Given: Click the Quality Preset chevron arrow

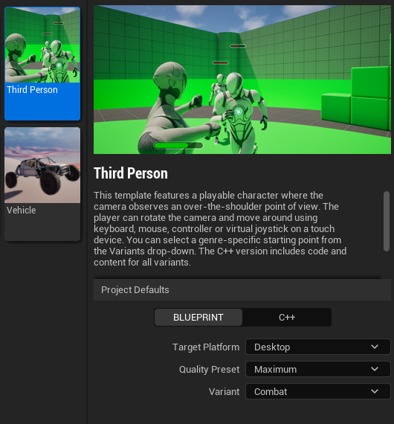Looking at the screenshot, I should pyautogui.click(x=375, y=369).
